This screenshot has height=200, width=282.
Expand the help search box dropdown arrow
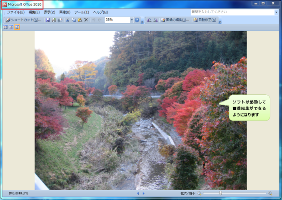tap(276, 12)
